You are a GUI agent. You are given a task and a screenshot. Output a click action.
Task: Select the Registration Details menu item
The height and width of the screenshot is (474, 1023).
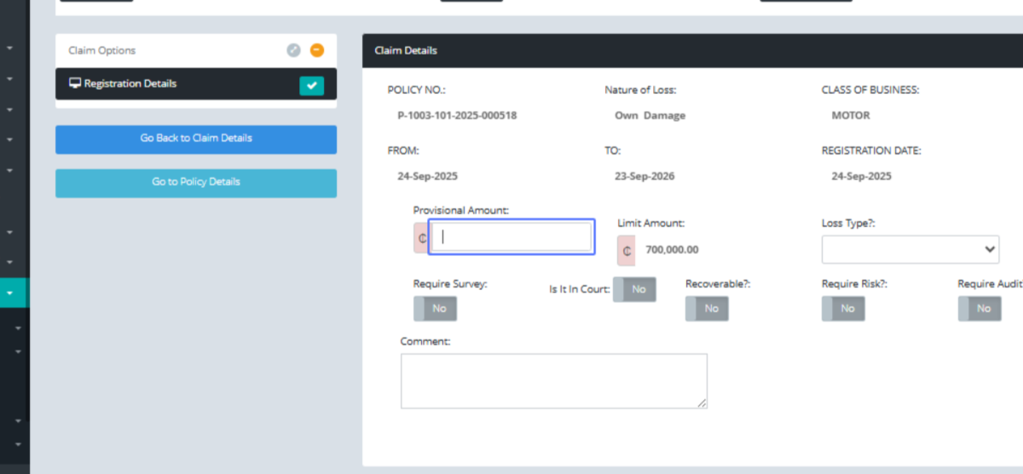pyautogui.click(x=130, y=84)
